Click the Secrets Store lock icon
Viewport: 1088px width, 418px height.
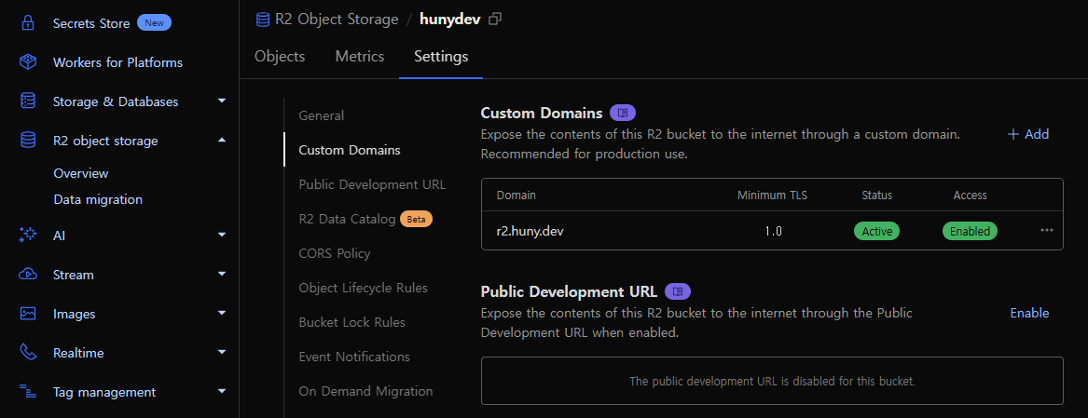28,23
